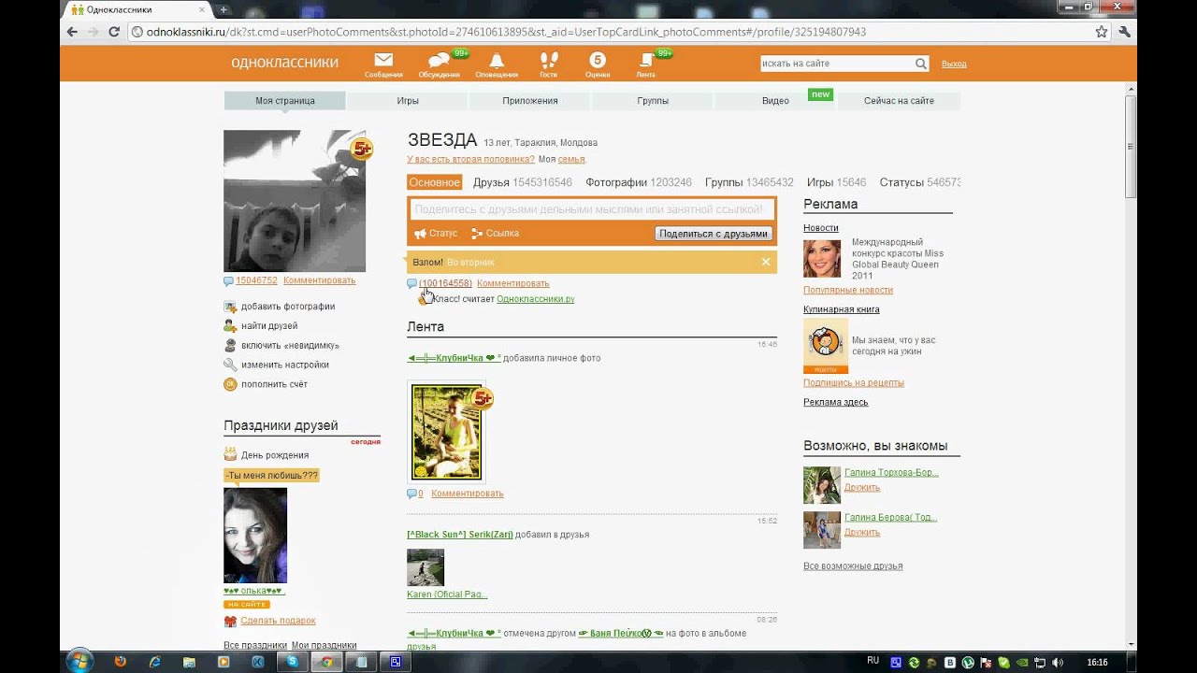Open the Друзья 1545316546 section
Screen dimensions: 1197x673
click(x=523, y=182)
